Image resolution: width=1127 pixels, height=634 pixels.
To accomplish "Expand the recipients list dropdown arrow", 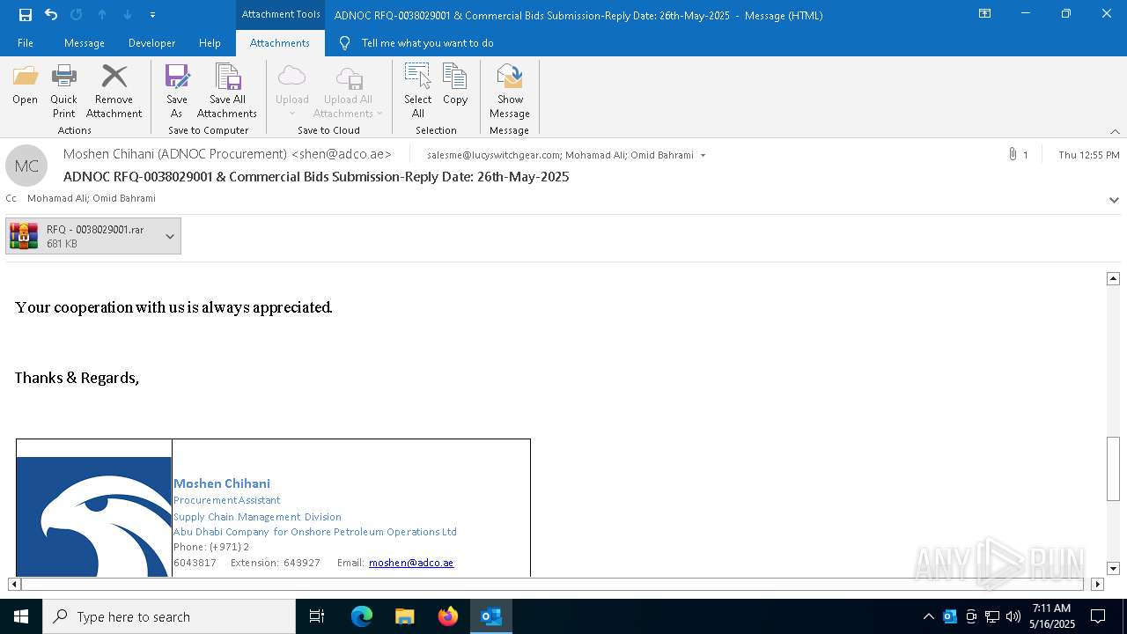I will pyautogui.click(x=703, y=155).
